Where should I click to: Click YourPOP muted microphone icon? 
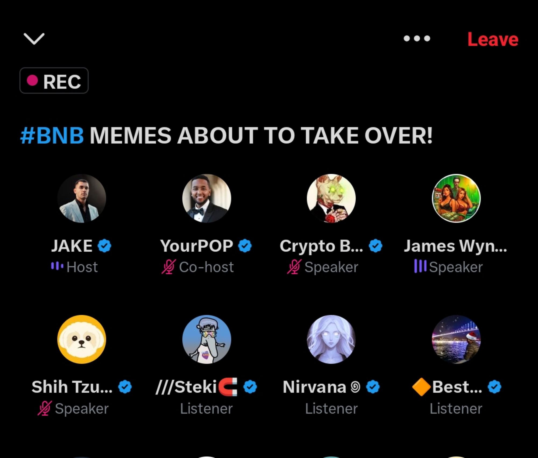click(169, 267)
